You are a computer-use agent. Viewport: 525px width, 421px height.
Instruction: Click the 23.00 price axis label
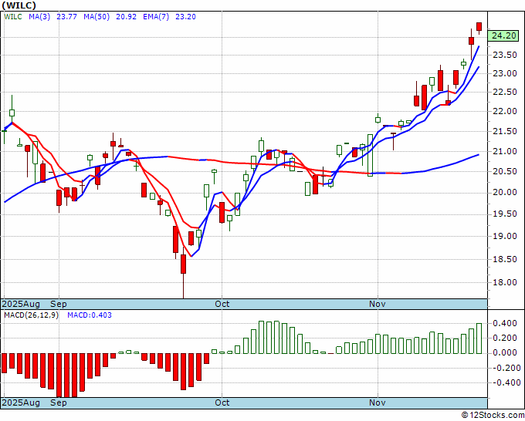pyautogui.click(x=505, y=73)
